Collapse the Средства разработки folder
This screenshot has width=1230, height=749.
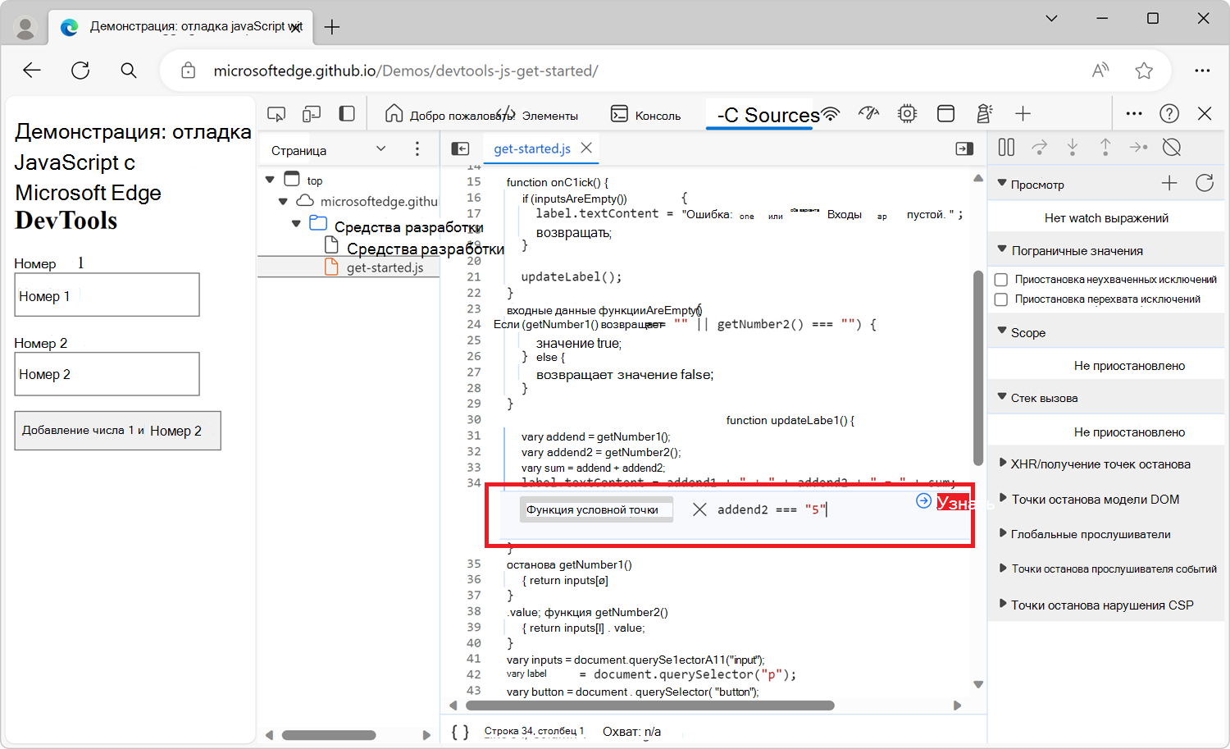point(296,223)
